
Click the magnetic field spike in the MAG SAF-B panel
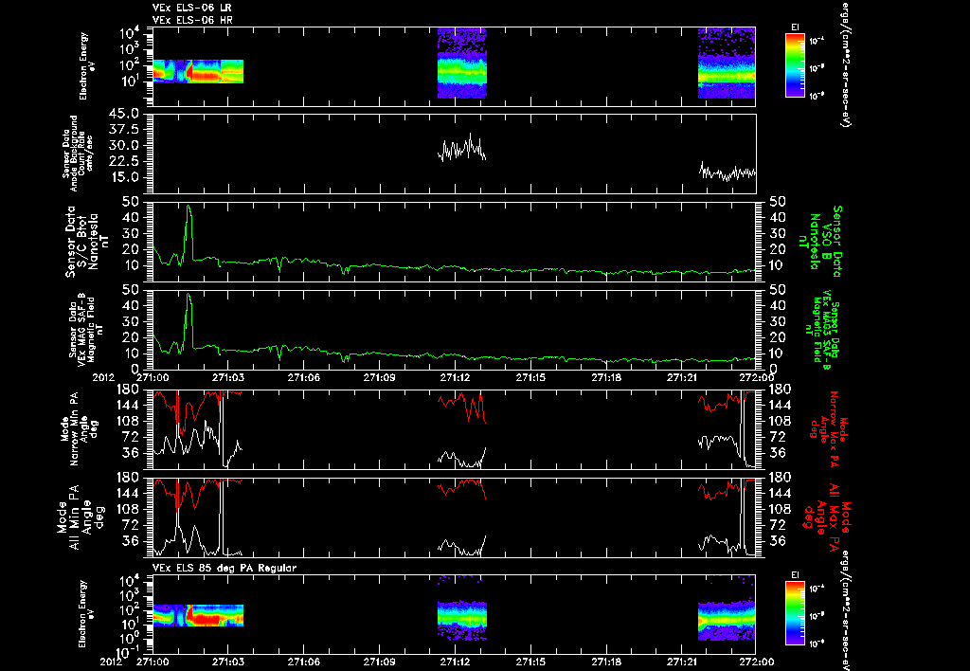(x=189, y=320)
